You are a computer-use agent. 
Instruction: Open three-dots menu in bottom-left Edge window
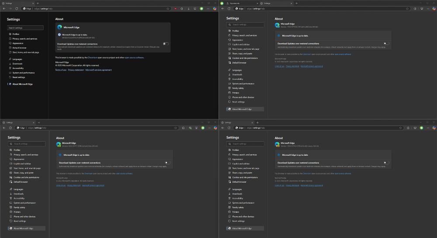(x=209, y=128)
